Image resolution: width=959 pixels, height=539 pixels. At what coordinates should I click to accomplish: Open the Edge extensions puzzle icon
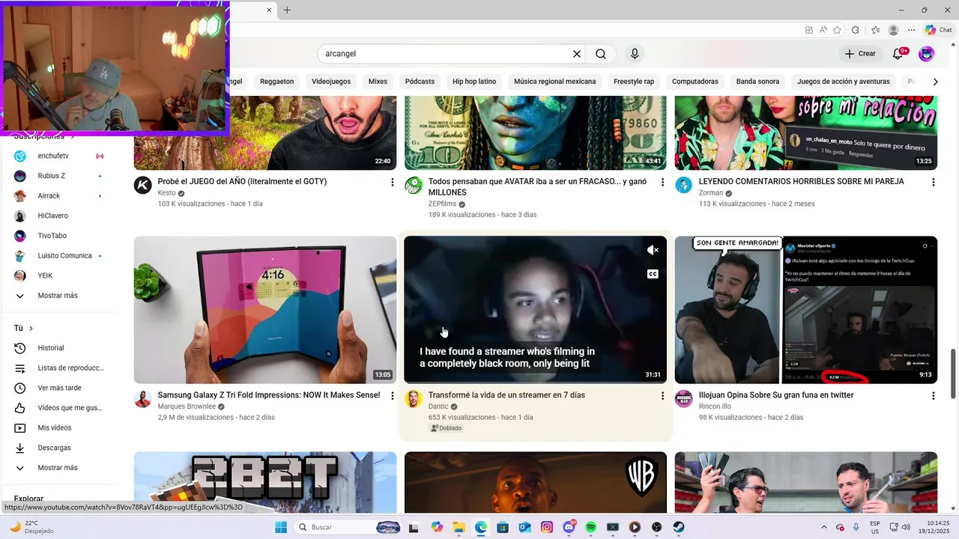pyautogui.click(x=856, y=30)
